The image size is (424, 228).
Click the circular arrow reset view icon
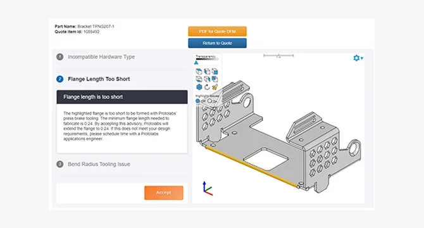click(207, 87)
